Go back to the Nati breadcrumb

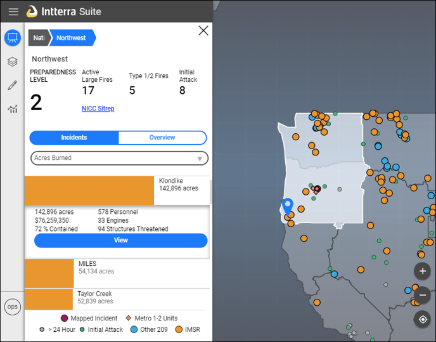pyautogui.click(x=39, y=38)
